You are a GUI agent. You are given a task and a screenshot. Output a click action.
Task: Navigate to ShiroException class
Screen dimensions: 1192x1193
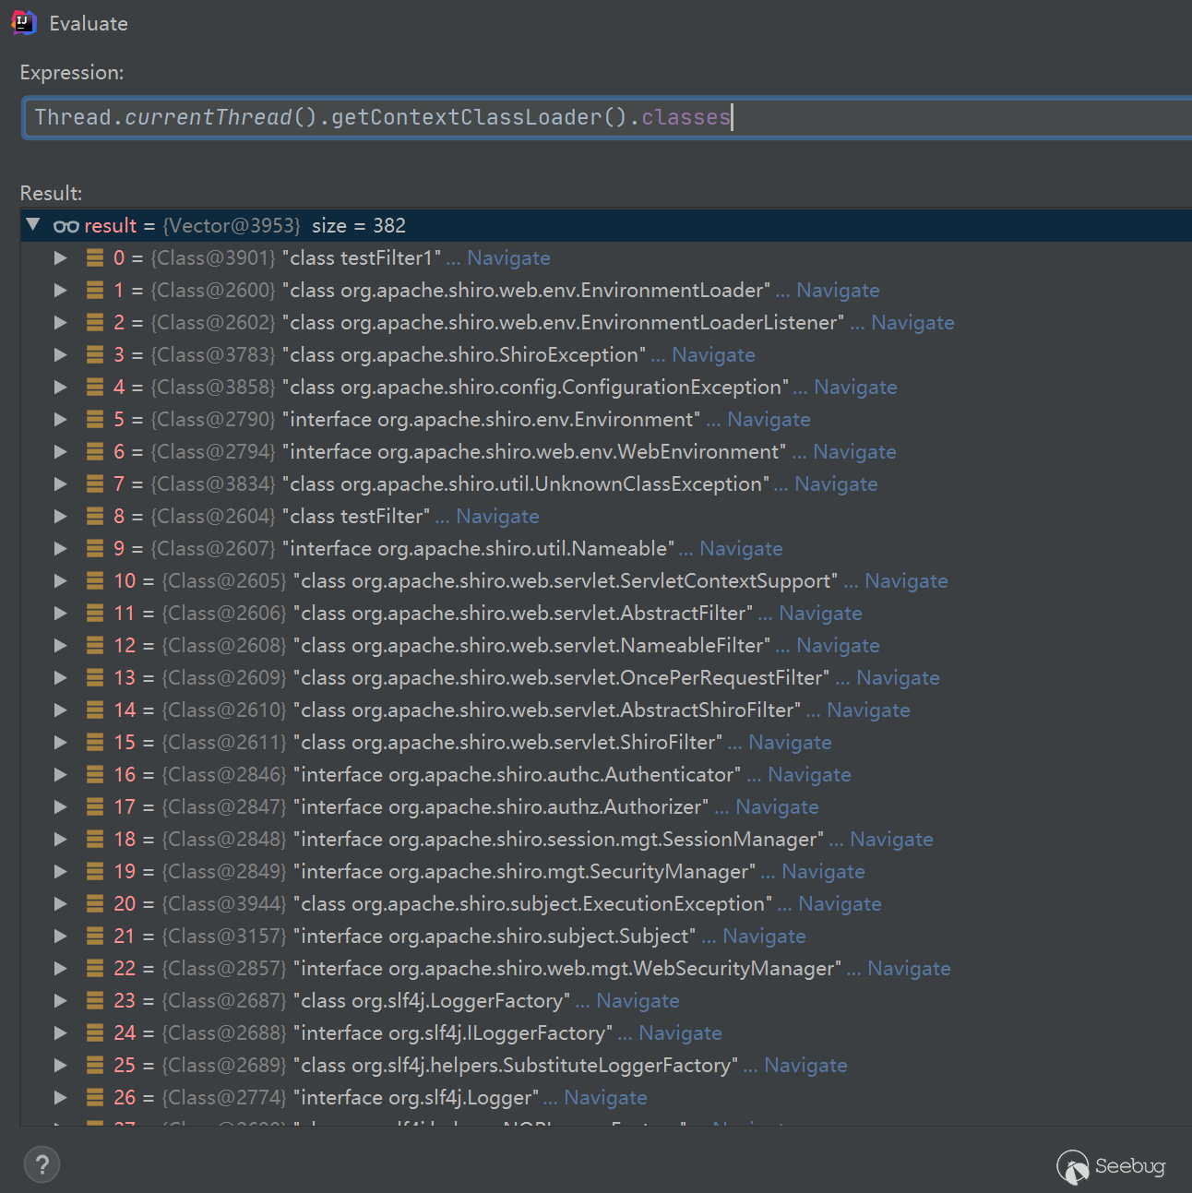tap(713, 355)
